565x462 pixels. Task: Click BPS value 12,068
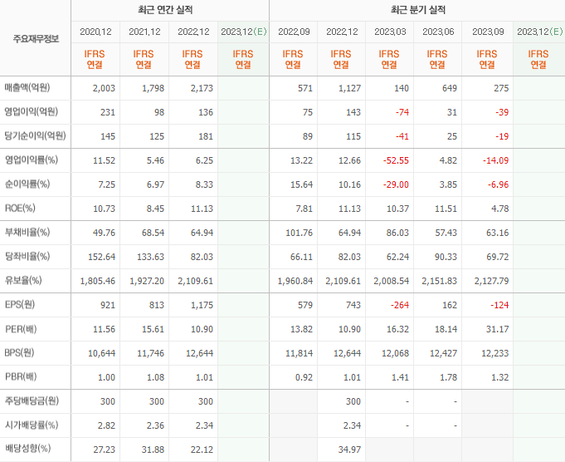pyautogui.click(x=395, y=353)
